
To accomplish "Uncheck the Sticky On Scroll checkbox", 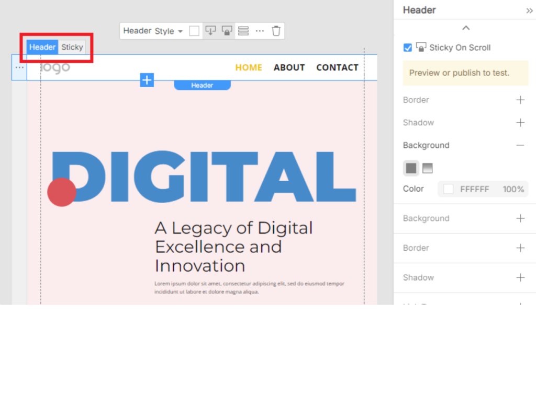I will point(408,48).
